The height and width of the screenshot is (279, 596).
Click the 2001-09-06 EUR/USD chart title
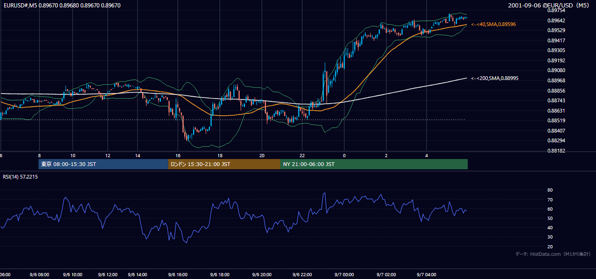[x=549, y=6]
